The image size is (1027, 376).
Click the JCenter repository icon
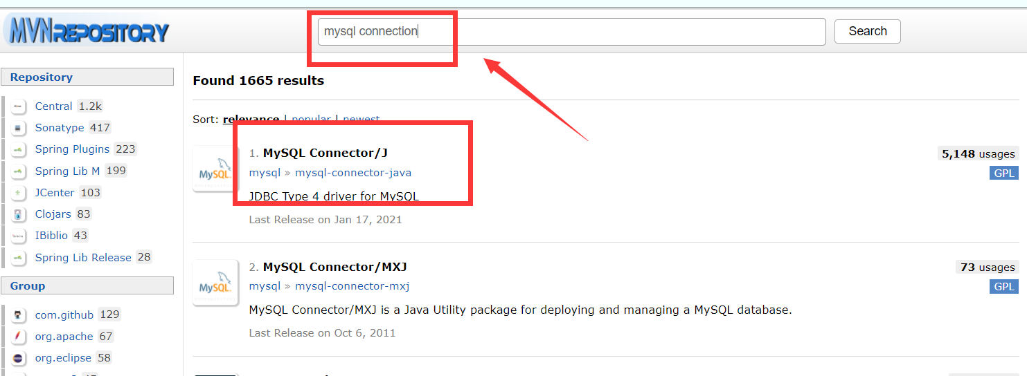18,193
